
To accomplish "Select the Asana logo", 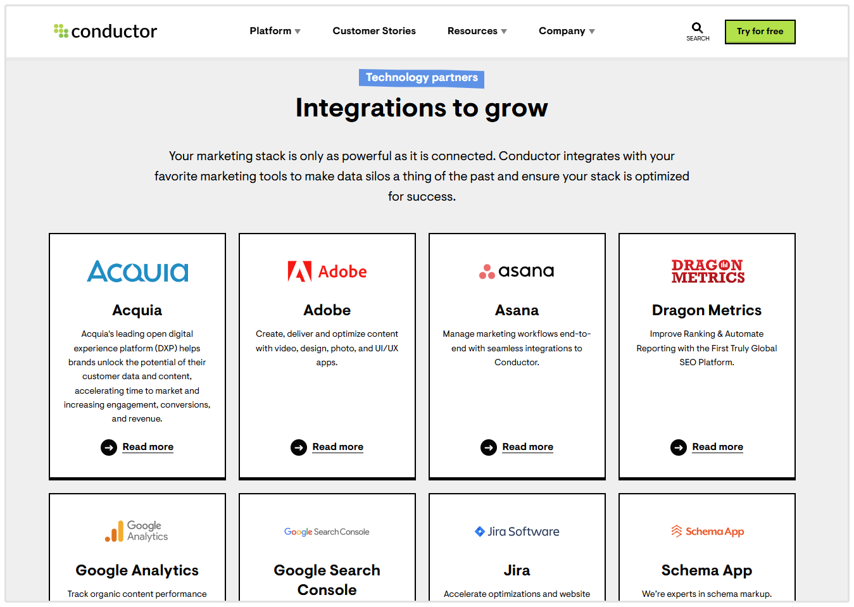I will coord(517,272).
